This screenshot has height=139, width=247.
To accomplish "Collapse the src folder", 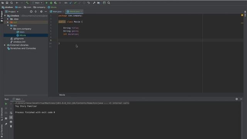I will 8,25.
